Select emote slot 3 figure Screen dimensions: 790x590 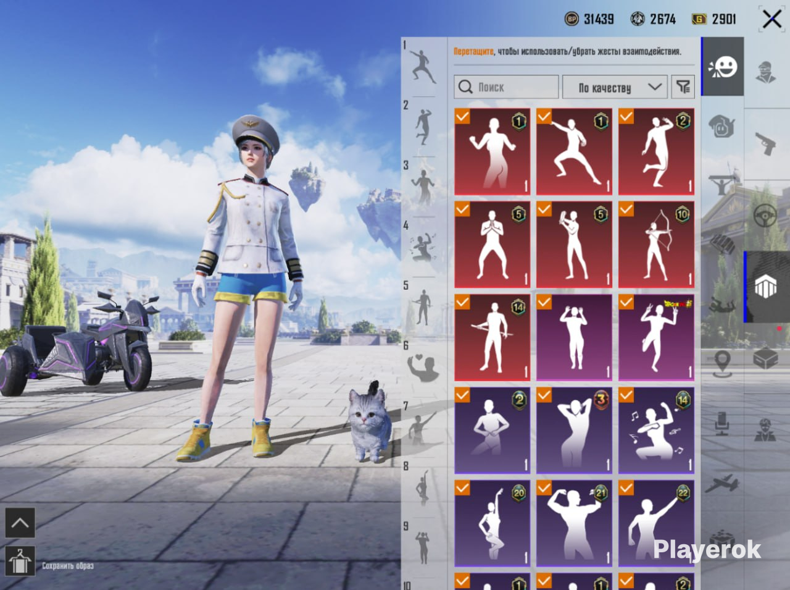click(x=423, y=187)
